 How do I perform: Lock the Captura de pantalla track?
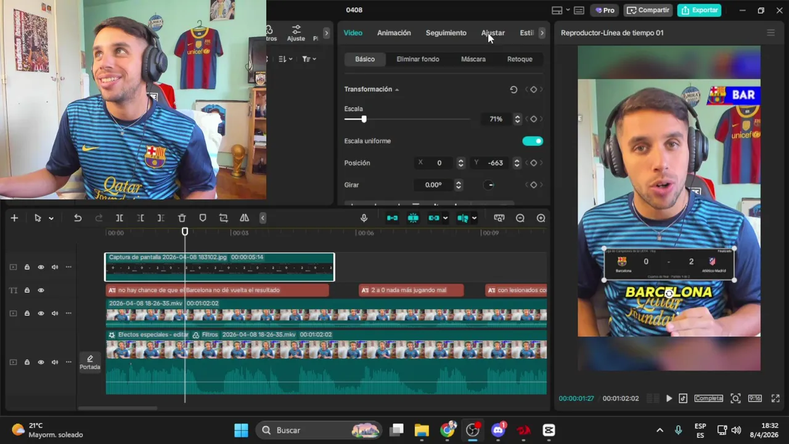[27, 267]
